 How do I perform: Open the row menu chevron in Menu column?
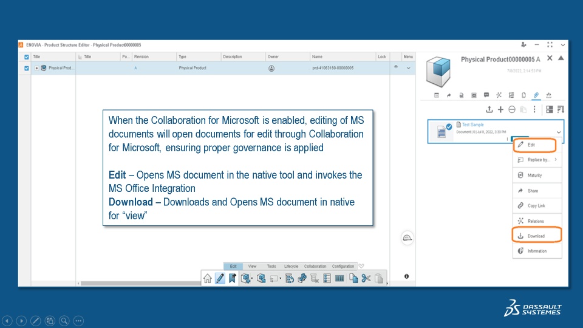(x=408, y=68)
